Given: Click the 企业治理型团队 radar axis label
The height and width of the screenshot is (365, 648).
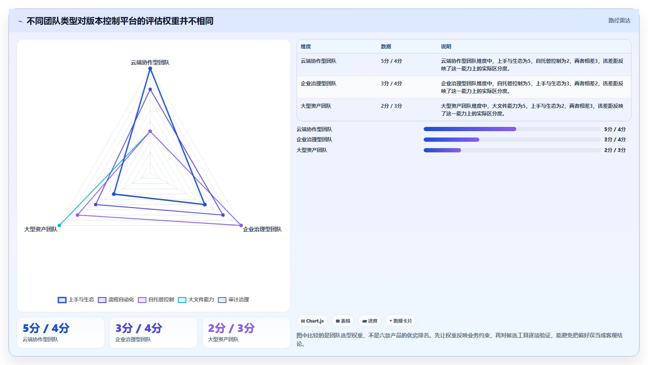Looking at the screenshot, I should click(x=262, y=229).
